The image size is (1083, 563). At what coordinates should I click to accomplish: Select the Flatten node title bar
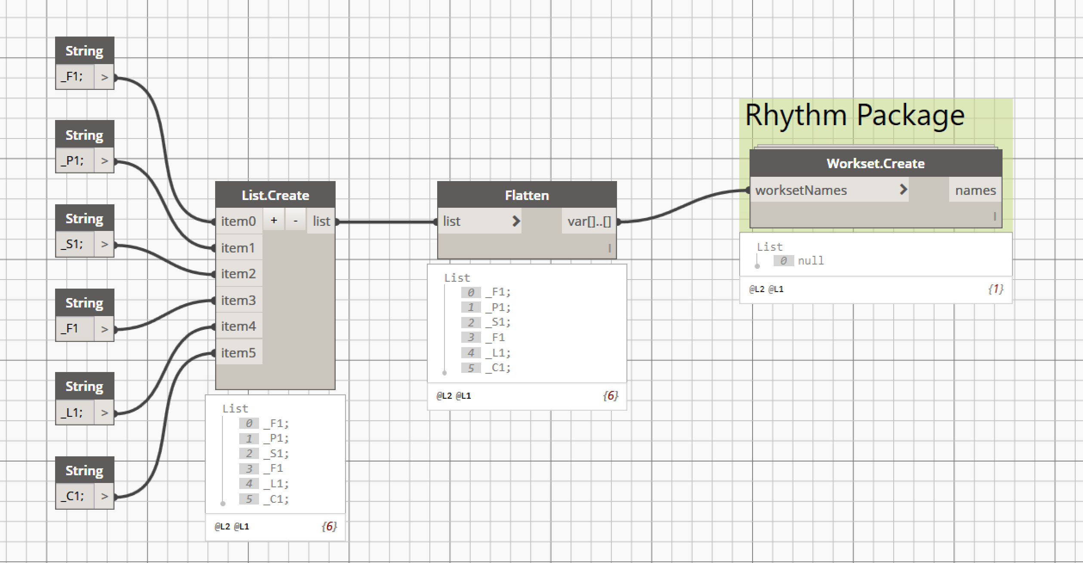(527, 195)
